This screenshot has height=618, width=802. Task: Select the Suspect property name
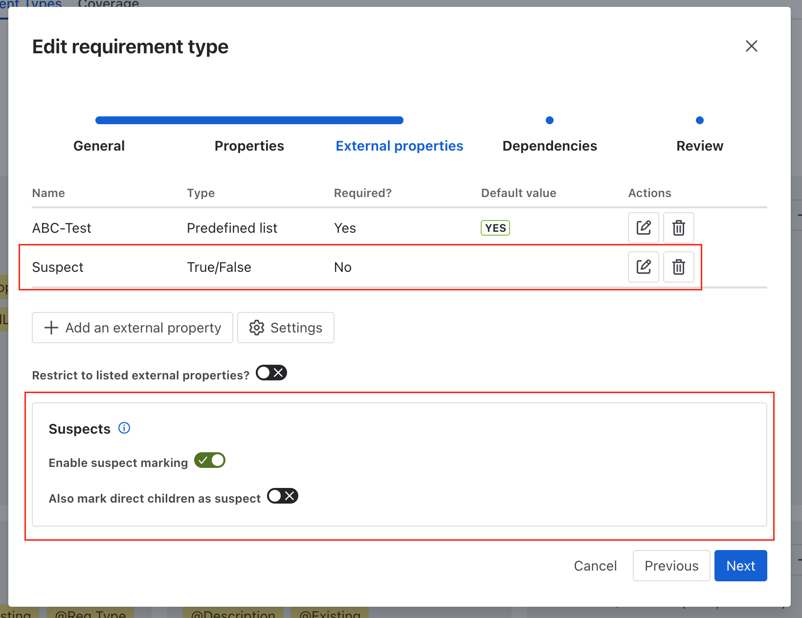58,267
